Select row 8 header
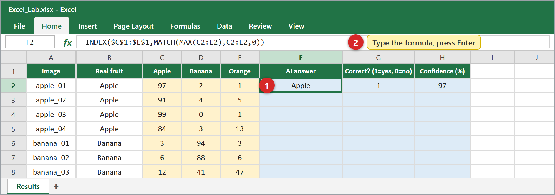This screenshot has width=555, height=195. 13,172
